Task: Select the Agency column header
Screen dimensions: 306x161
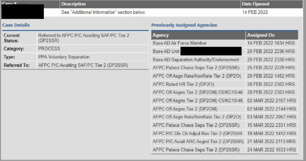Action: 161,35
